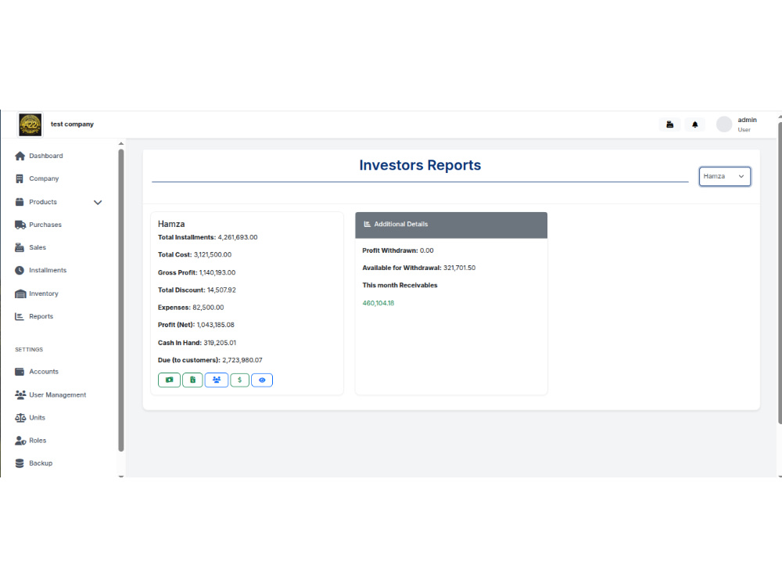
Task: Navigate to Sales menu item
Action: [38, 247]
